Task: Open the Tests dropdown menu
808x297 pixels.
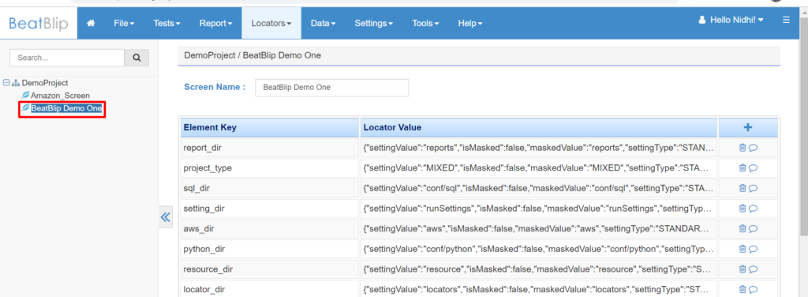Action: 166,23
